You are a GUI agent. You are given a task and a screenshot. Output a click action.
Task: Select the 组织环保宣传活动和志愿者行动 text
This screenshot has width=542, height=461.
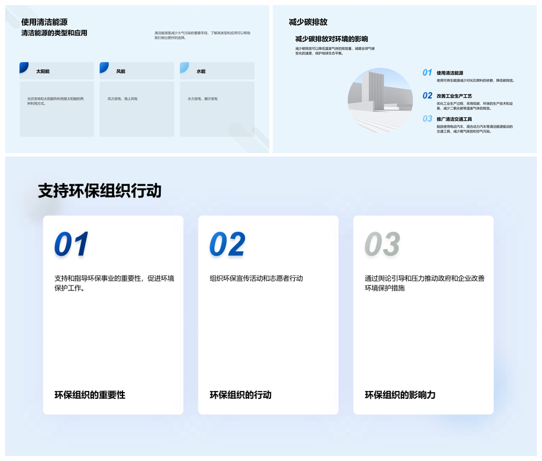point(256,279)
